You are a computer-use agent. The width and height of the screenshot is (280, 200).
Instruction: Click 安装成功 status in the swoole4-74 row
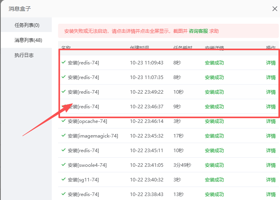[x=214, y=165]
